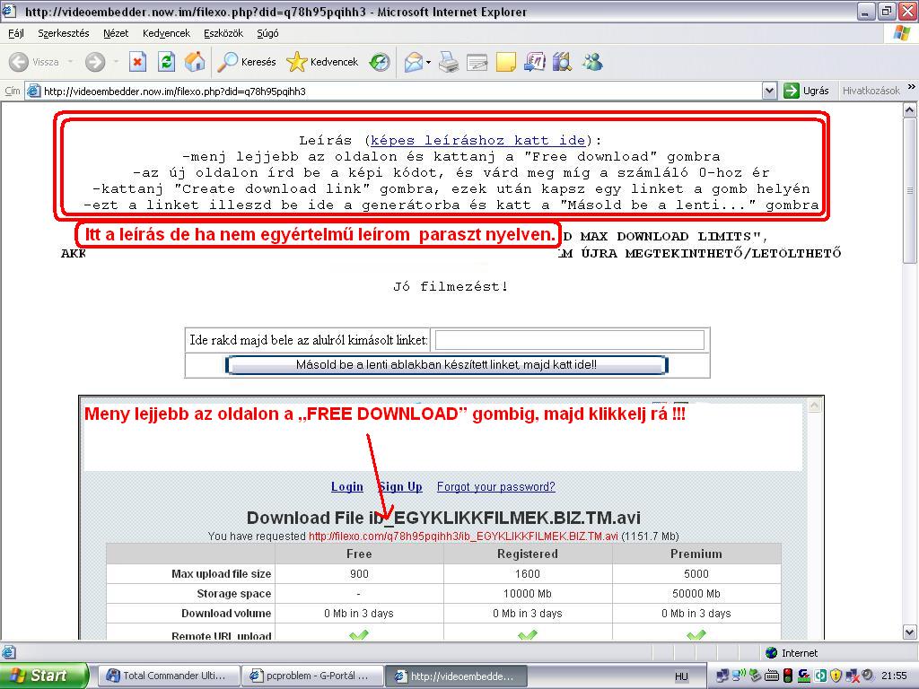Image resolution: width=919 pixels, height=689 pixels.
Task: Click the status bar page icon
Action: 8,653
